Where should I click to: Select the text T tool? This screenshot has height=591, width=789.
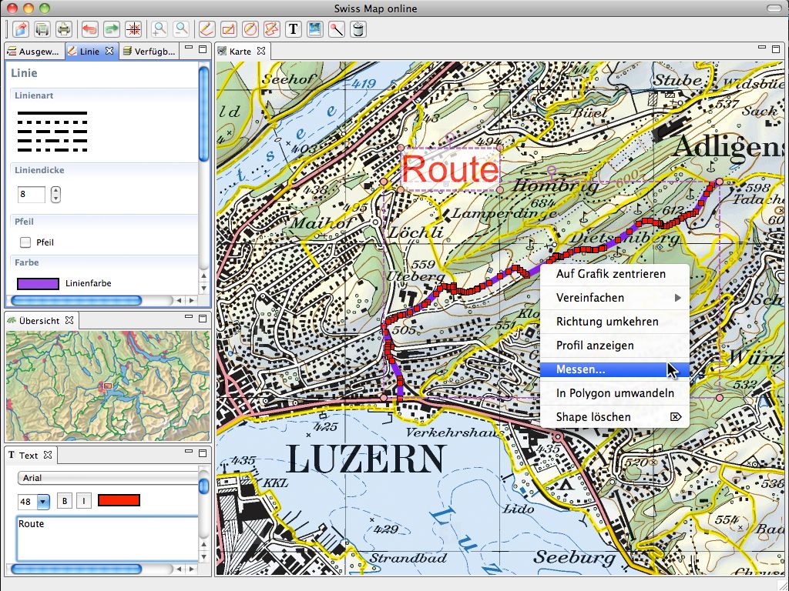(x=294, y=29)
